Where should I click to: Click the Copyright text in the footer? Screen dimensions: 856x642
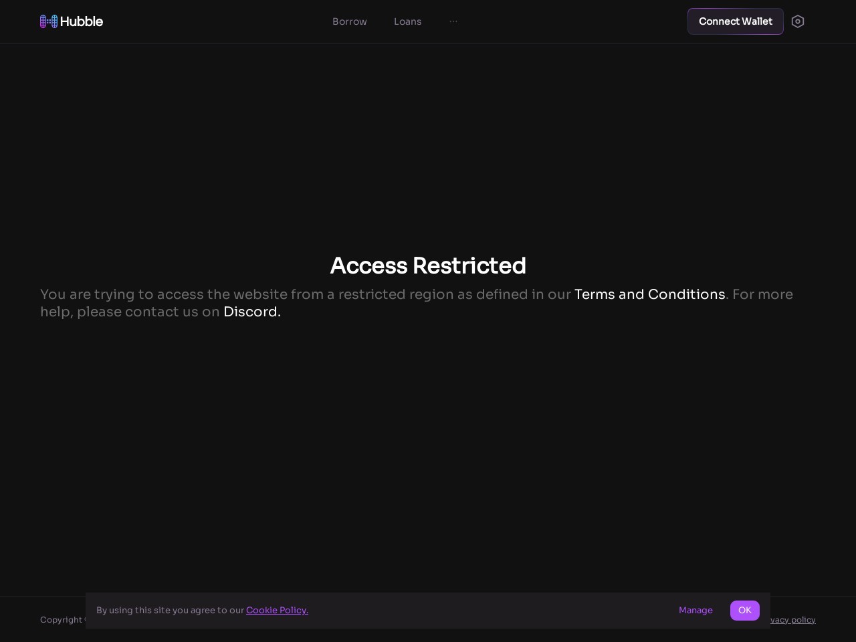(x=62, y=620)
